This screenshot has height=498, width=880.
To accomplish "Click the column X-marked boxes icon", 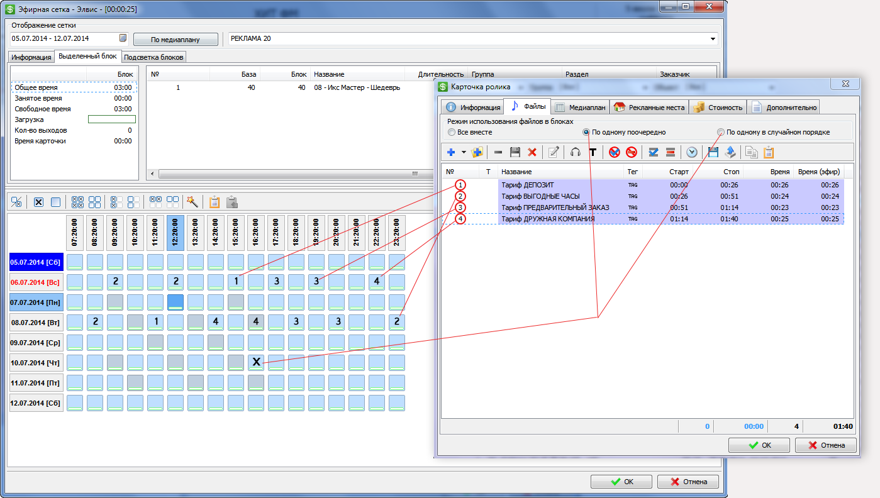I will coord(116,202).
